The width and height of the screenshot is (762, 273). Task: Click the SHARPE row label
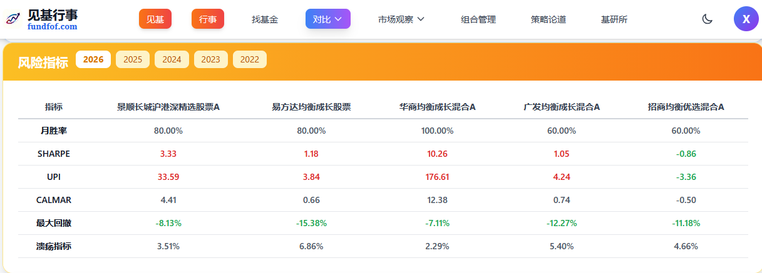[54, 154]
